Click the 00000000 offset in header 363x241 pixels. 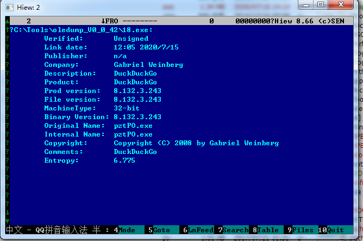(x=253, y=21)
